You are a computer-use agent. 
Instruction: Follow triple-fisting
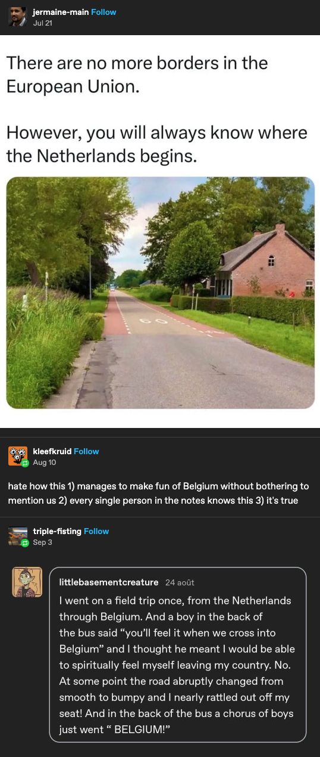(96, 531)
